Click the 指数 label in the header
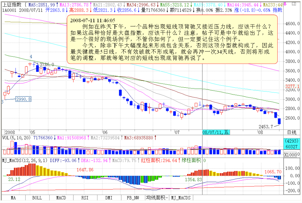 pos(277,10)
